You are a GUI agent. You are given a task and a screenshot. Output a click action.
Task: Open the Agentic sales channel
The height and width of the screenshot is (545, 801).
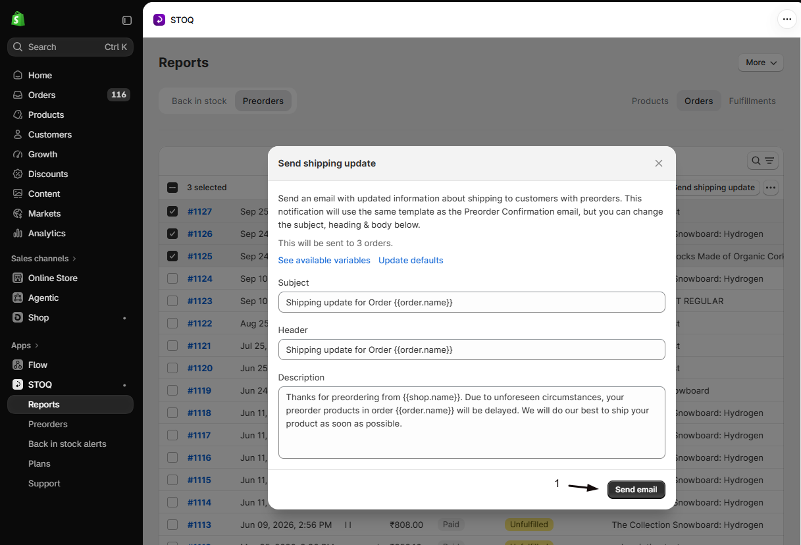[70, 298]
